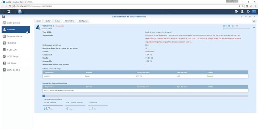Click the Configurar button

point(83,21)
